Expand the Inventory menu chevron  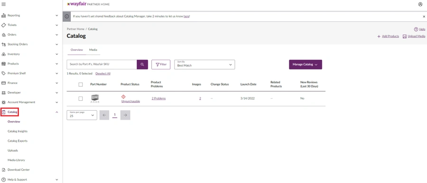pyautogui.click(x=56, y=54)
